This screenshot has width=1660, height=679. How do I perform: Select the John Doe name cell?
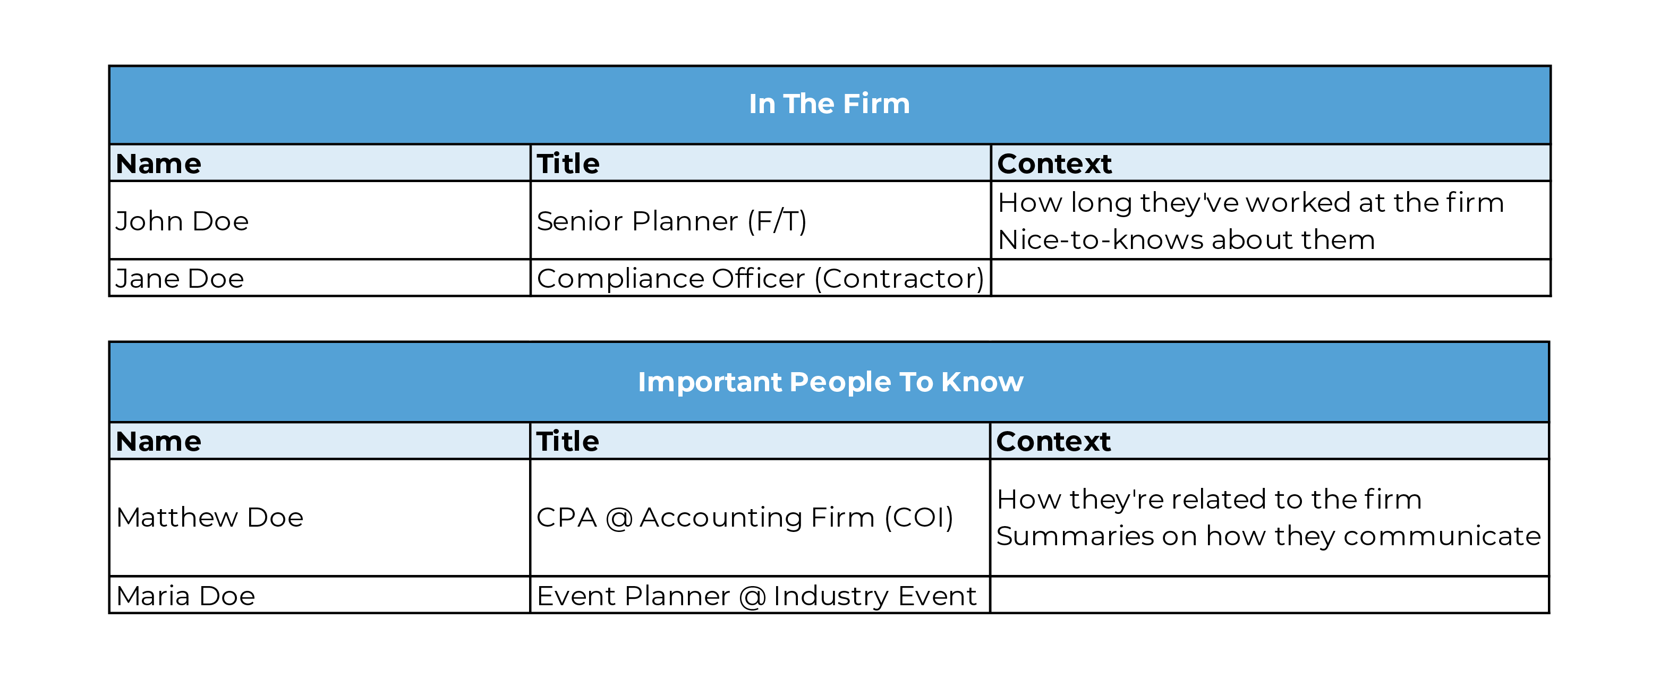[320, 221]
